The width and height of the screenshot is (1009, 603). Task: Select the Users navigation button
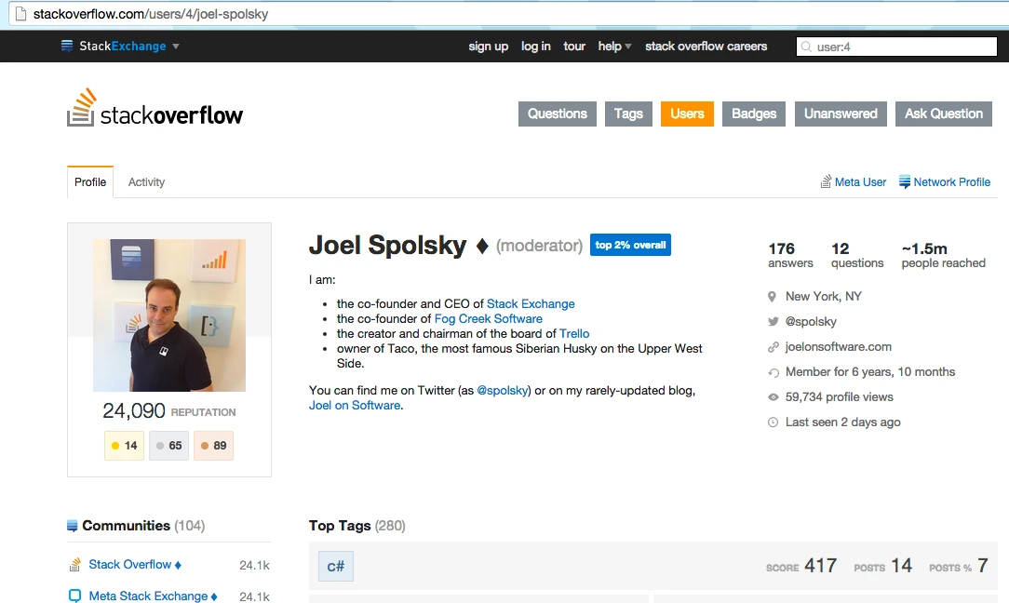point(687,114)
